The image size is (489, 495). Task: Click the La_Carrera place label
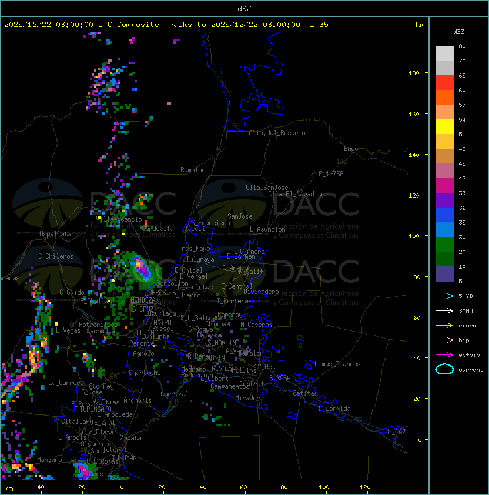(x=66, y=383)
